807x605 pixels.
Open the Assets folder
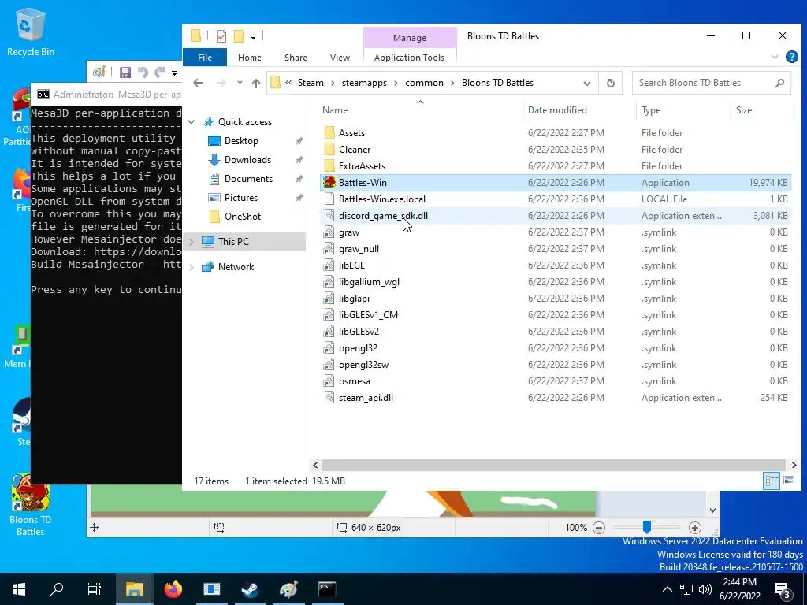(x=351, y=132)
